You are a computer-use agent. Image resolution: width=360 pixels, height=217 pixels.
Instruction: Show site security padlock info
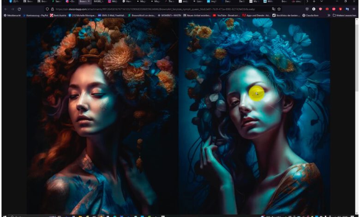coord(52,9)
